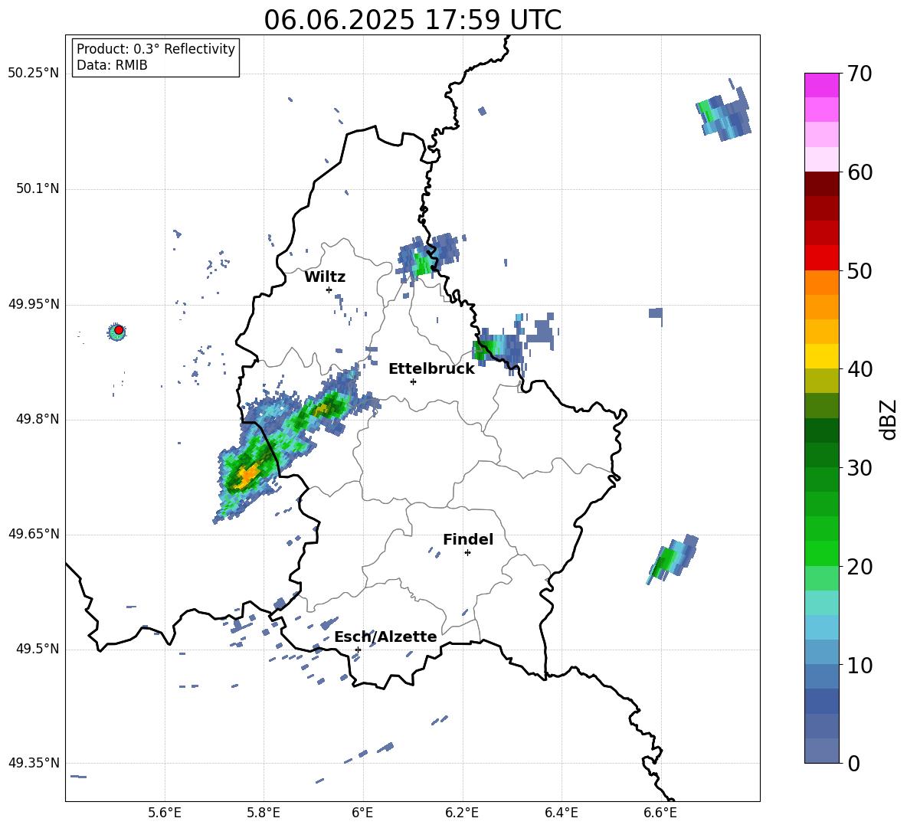
Task: Click the 60 colorbar tick label
Action: click(860, 172)
